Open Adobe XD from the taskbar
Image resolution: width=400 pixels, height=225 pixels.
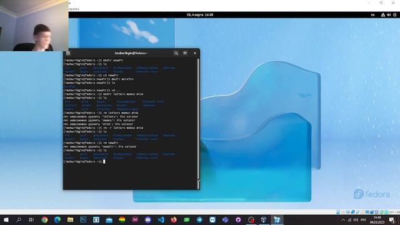(135, 219)
